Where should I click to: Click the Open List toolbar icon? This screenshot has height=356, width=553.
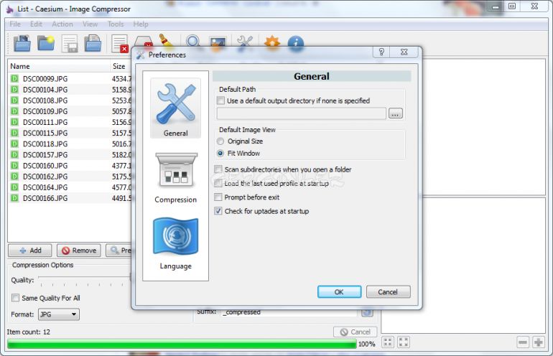click(x=93, y=43)
